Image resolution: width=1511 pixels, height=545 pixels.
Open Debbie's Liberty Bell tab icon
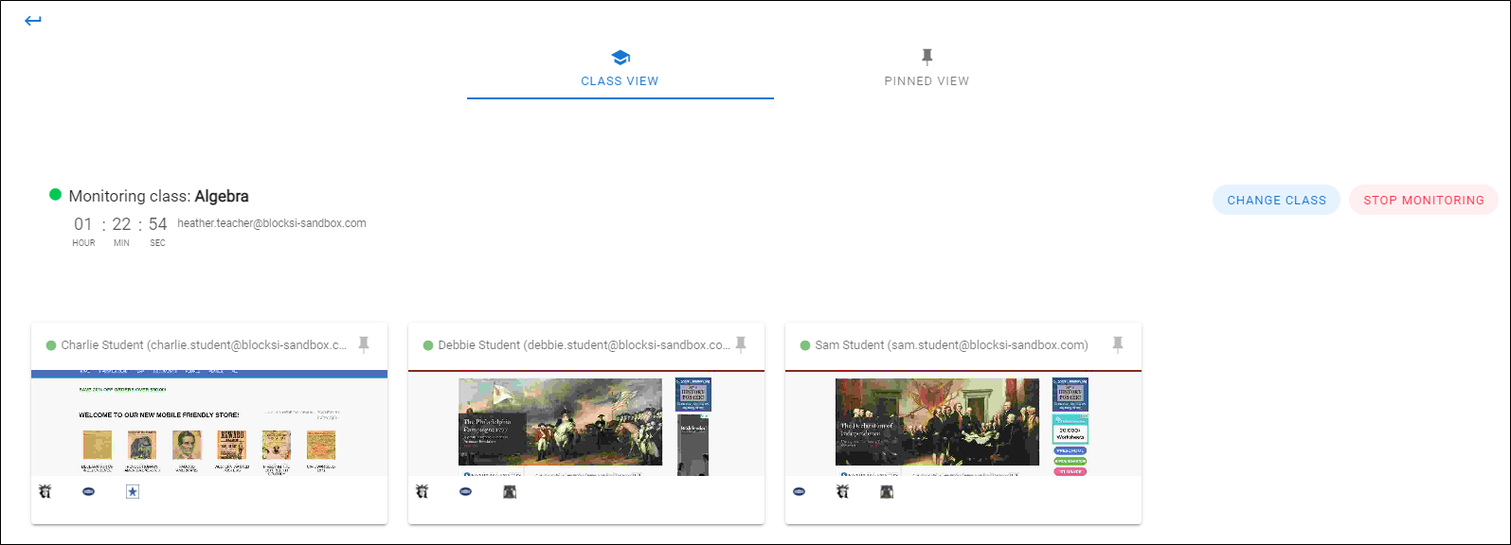[x=510, y=491]
